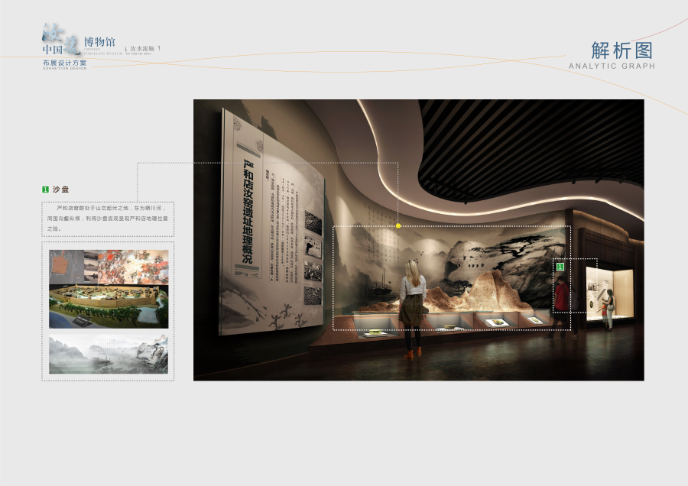The image size is (688, 486).
Task: Click the 布展设计方案 header text
Action: pos(65,63)
